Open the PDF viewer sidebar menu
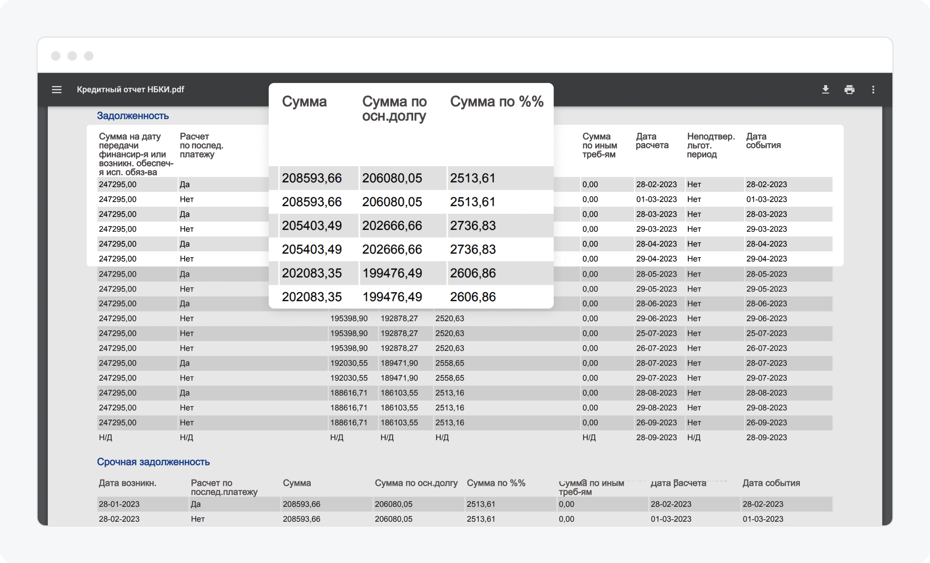 [x=57, y=89]
